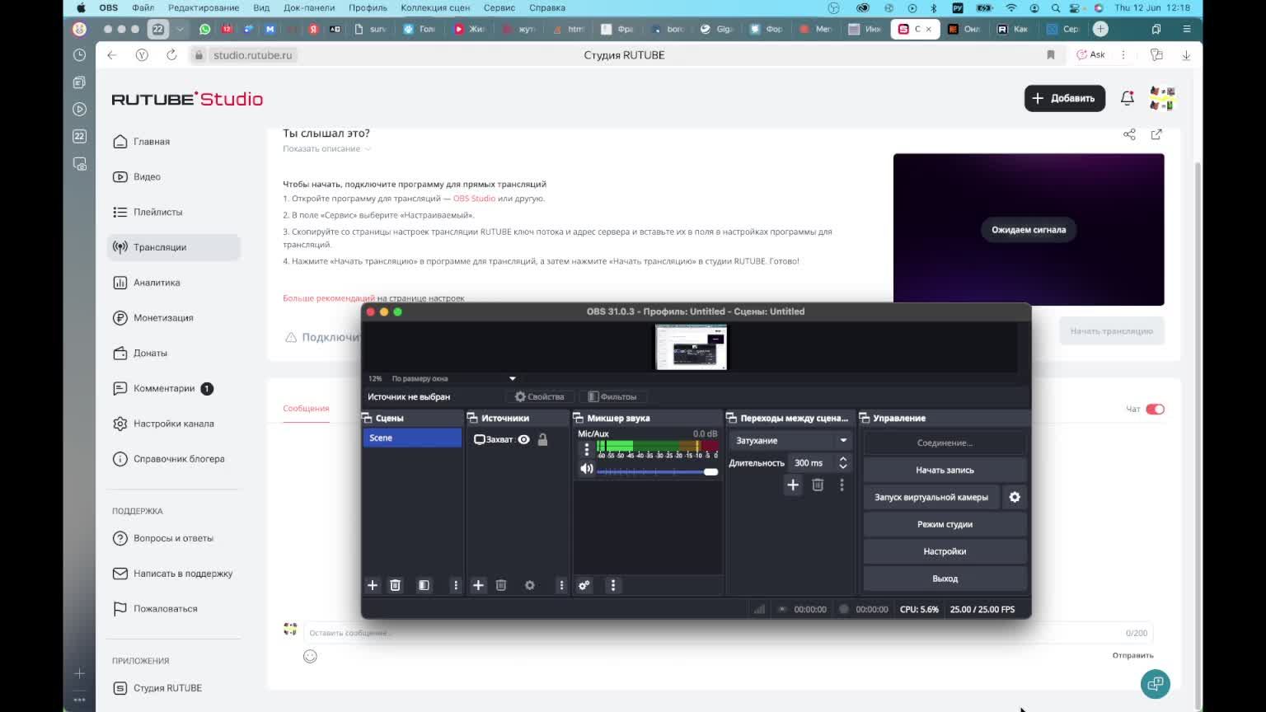Image resolution: width=1266 pixels, height=712 pixels.
Task: Open RUTUBE profile avatar
Action: point(1162,98)
